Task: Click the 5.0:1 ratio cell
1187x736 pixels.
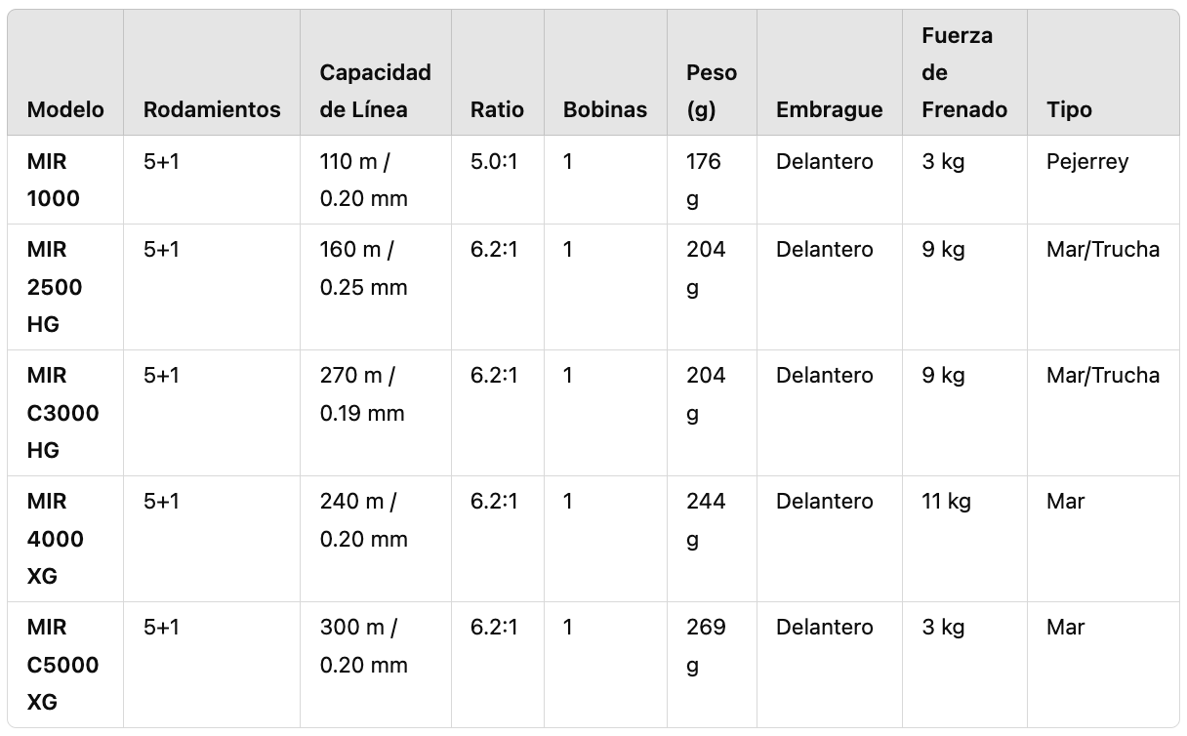Action: coord(494,161)
